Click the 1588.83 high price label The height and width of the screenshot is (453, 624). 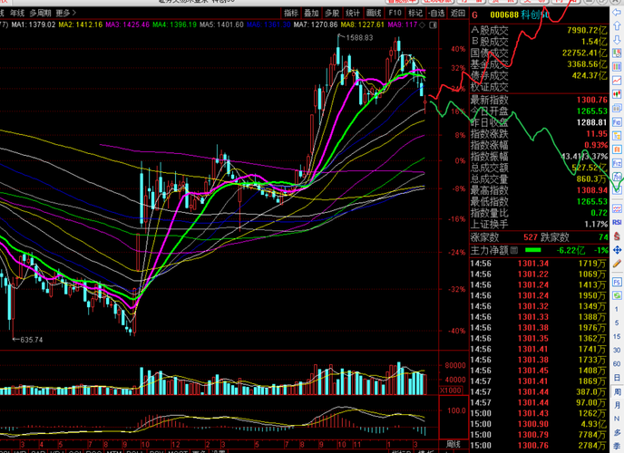(359, 38)
